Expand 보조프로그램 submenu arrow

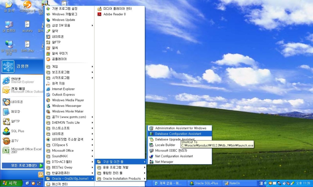92,72
